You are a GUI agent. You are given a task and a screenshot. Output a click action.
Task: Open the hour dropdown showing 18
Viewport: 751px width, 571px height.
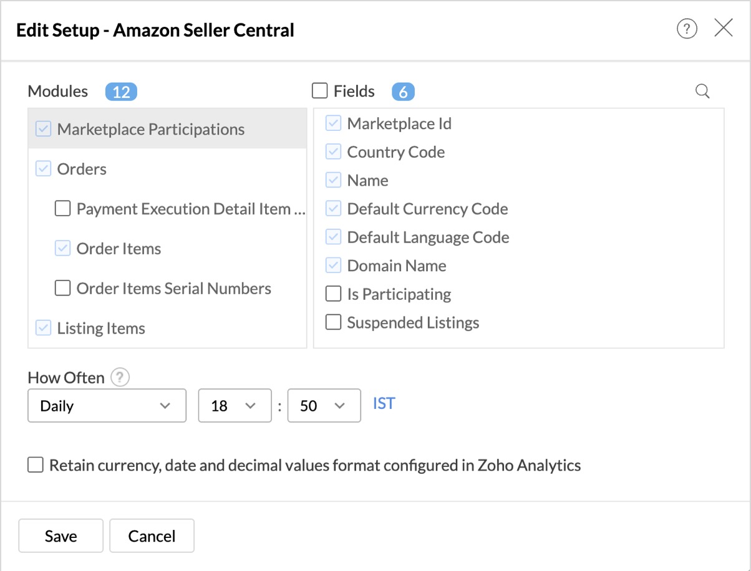click(235, 406)
